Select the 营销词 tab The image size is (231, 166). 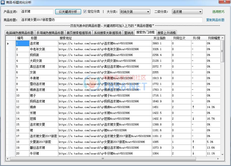[x=129, y=33]
